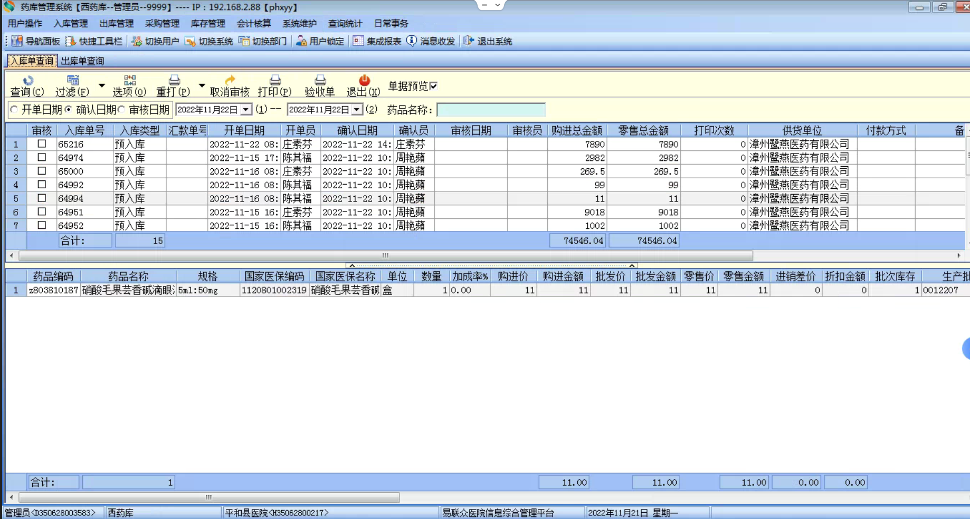Focus the 药品名称 search input field
The height and width of the screenshot is (519, 970).
click(x=491, y=110)
